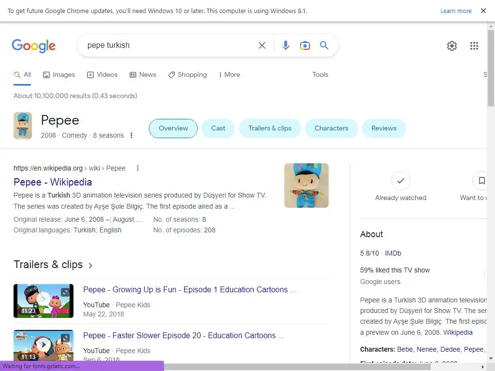
Task: Click the No. of episodes: 208 text
Action: [184, 230]
